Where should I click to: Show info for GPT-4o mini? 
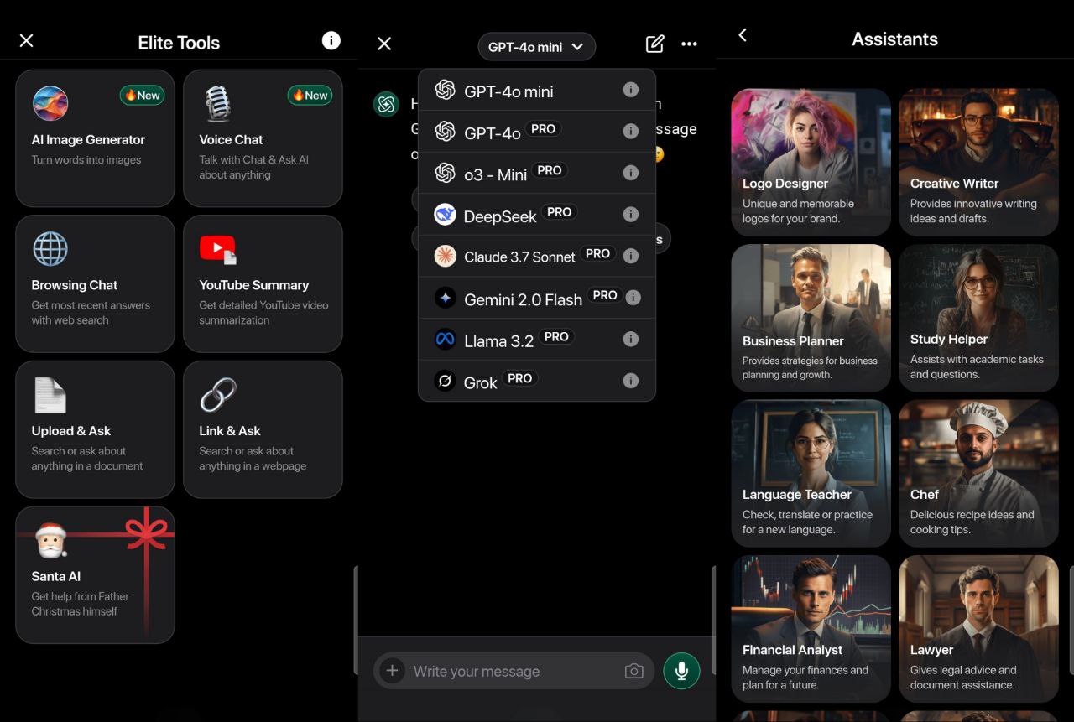click(631, 90)
